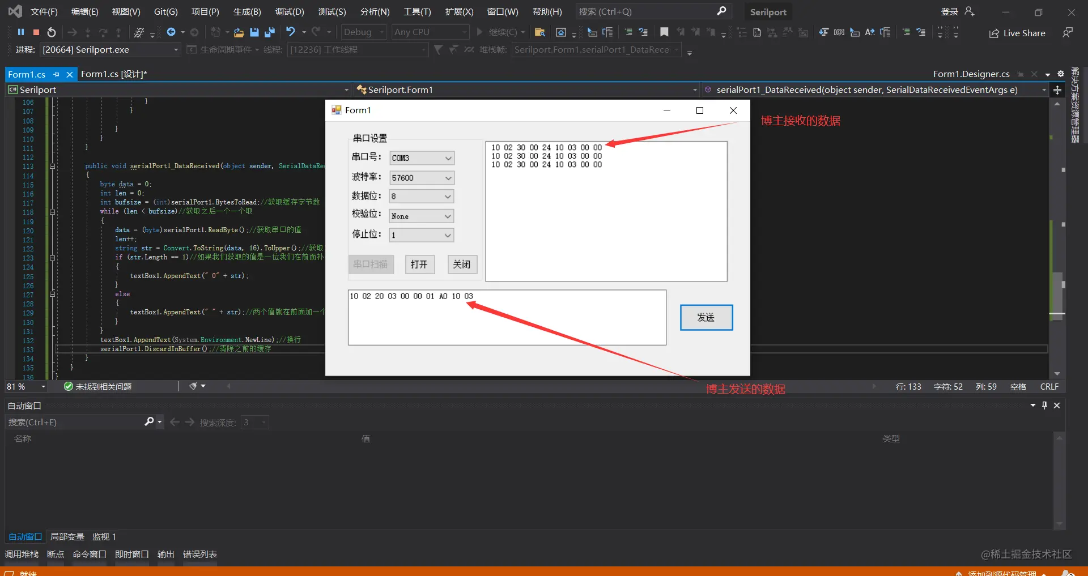Open the Debug configuration dropdown
1088x576 pixels.
pyautogui.click(x=364, y=32)
